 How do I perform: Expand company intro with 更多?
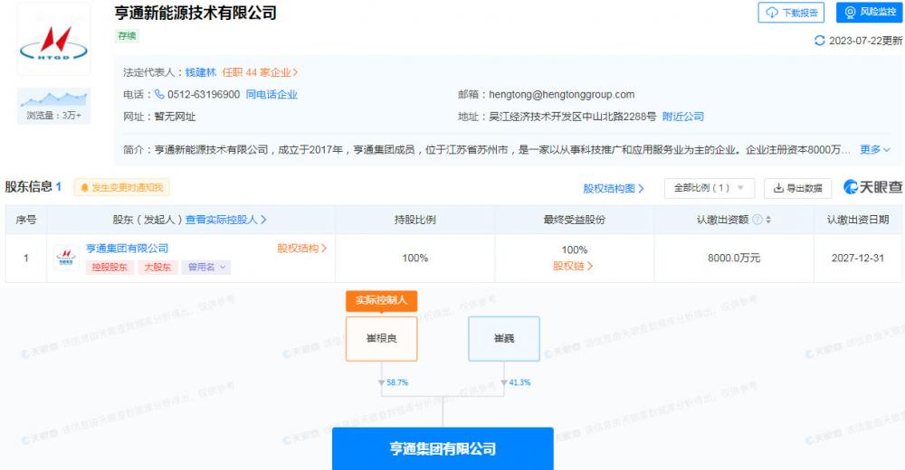tap(875, 149)
